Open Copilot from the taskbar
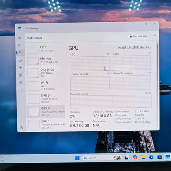 [x=135, y=157]
